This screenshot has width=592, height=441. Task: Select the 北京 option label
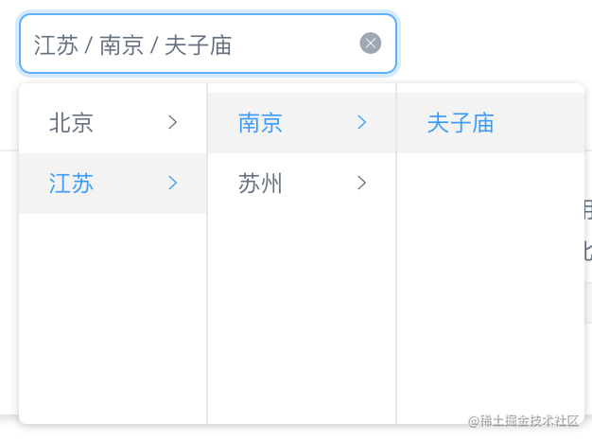click(x=71, y=123)
